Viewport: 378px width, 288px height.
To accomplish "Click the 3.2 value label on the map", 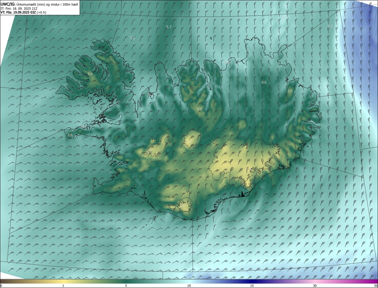I will tap(199, 109).
